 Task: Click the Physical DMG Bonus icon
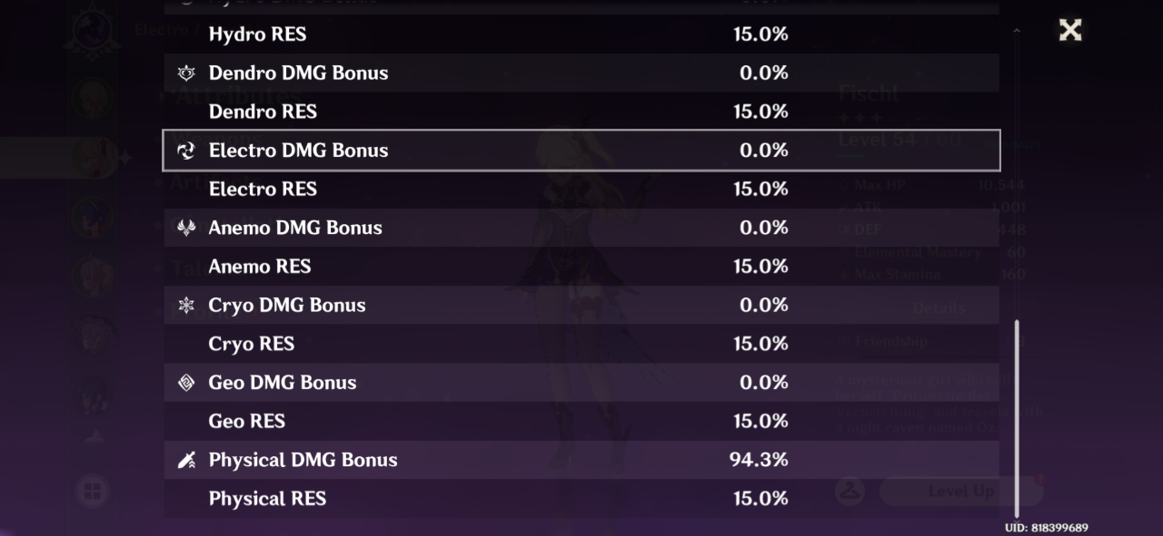(x=186, y=460)
